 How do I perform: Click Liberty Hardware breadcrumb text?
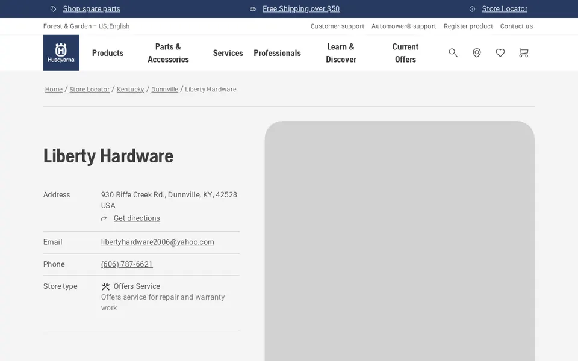click(x=211, y=90)
